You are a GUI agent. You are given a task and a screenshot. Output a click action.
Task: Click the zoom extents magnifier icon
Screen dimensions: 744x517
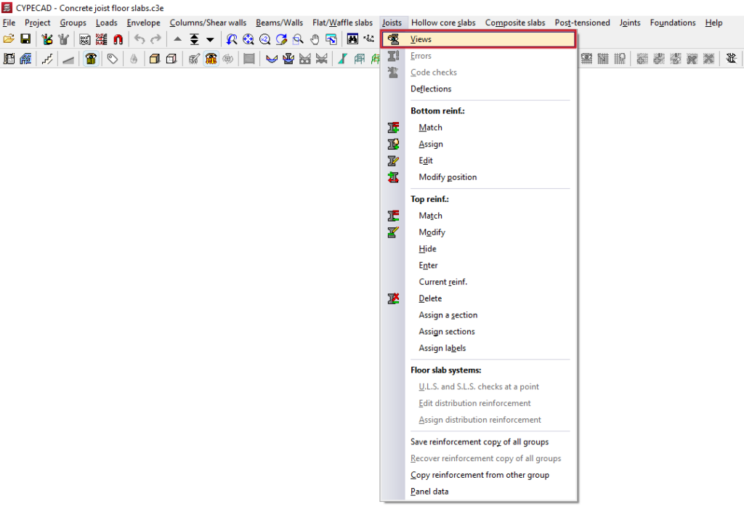(x=248, y=39)
